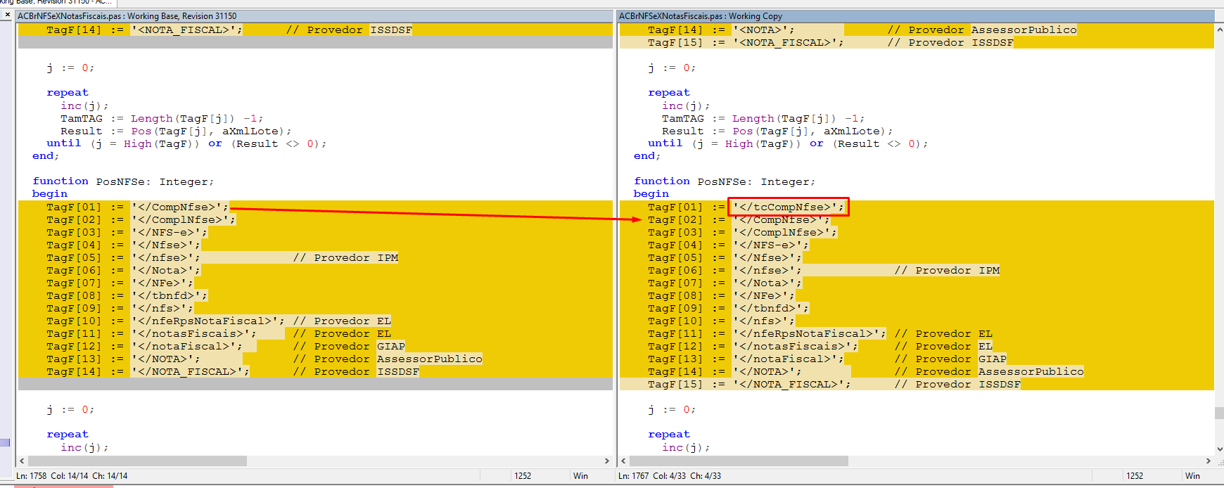Click the blue marker in the left locator bar
The height and width of the screenshot is (488, 1224).
(x=5, y=442)
